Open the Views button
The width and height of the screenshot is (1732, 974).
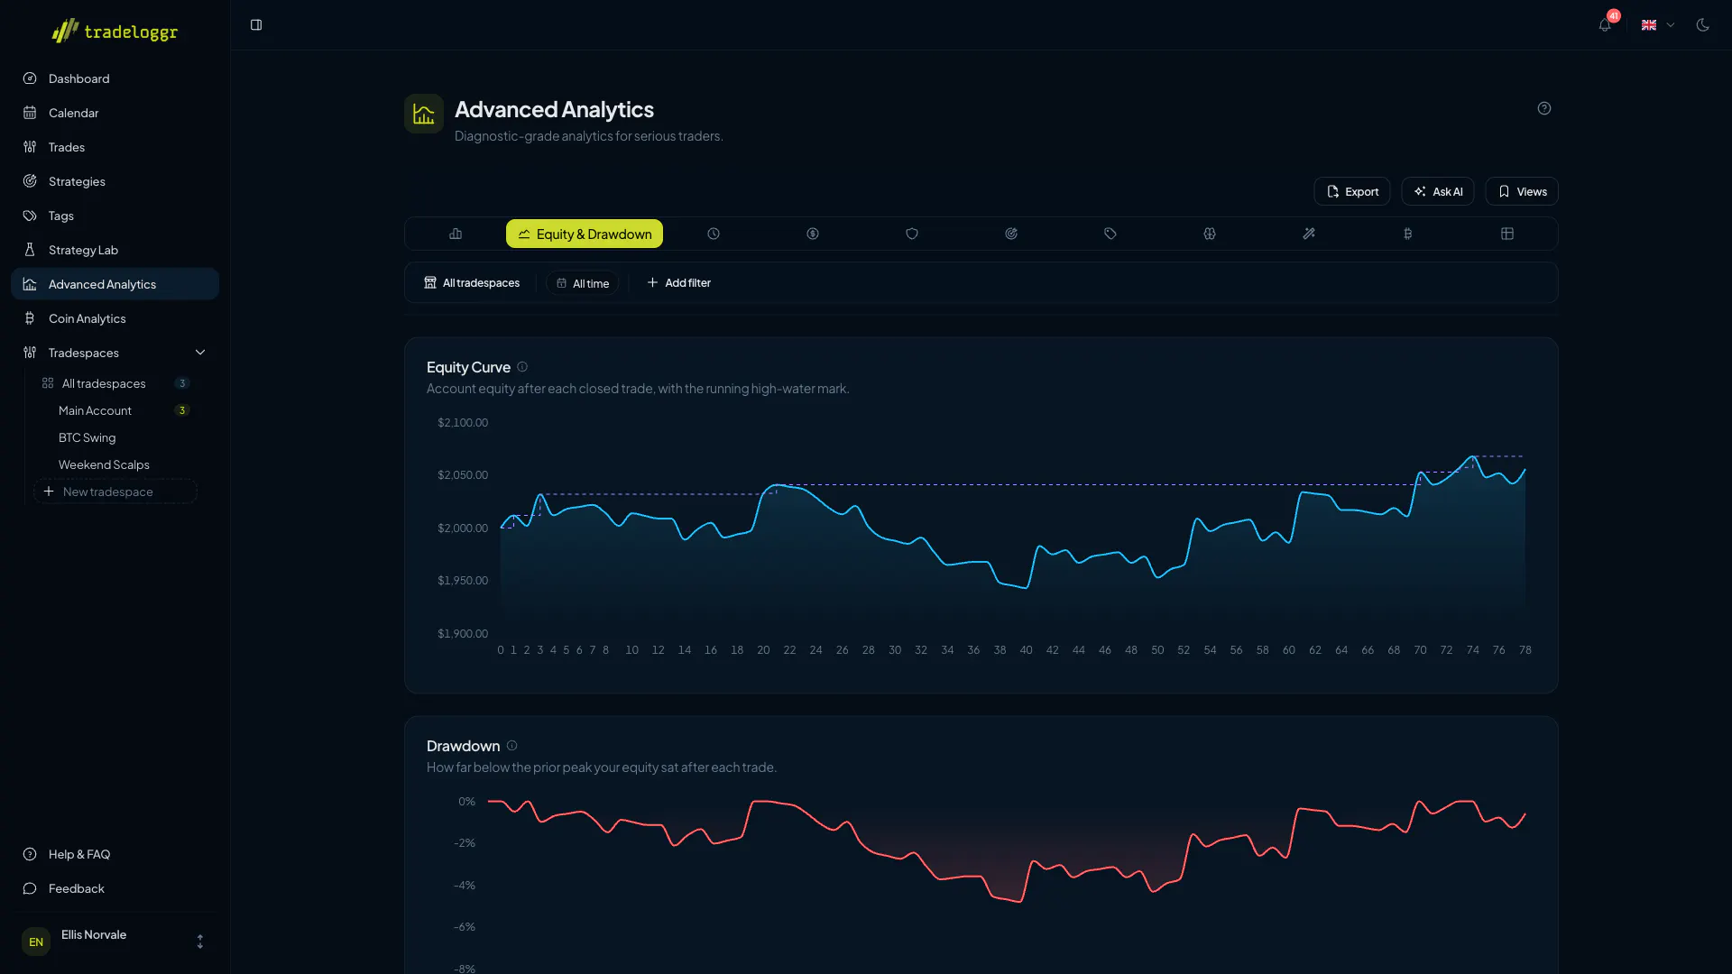(x=1522, y=191)
